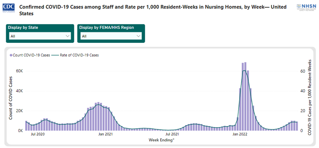This screenshot has width=319, height=148.
Task: Click the Jan 2021 x-axis label
Action: click(x=106, y=134)
